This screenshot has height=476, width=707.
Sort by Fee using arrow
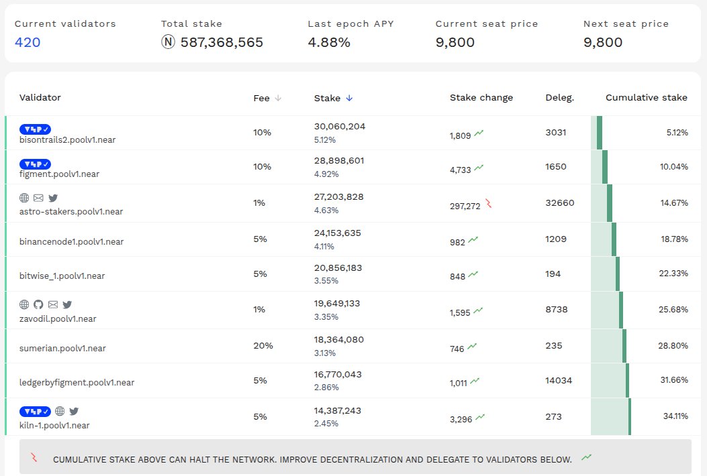click(278, 98)
